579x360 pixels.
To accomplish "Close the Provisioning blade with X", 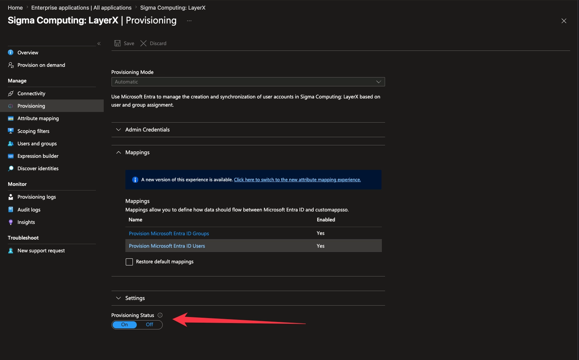I will pos(564,21).
